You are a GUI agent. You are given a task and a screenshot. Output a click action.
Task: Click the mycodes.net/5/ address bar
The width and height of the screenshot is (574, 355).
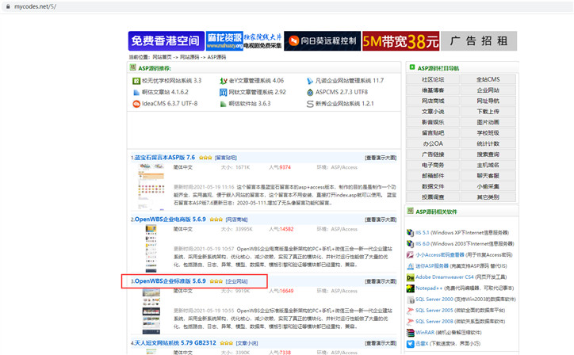point(287,6)
